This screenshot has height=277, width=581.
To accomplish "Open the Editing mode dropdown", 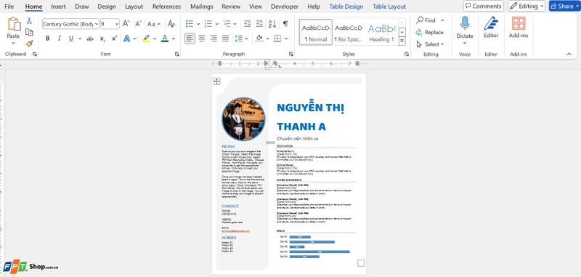I will 527,6.
